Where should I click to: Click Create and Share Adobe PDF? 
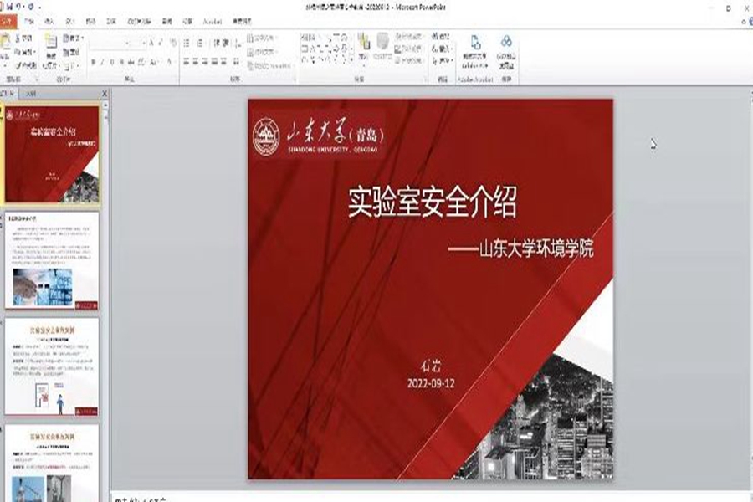475,52
